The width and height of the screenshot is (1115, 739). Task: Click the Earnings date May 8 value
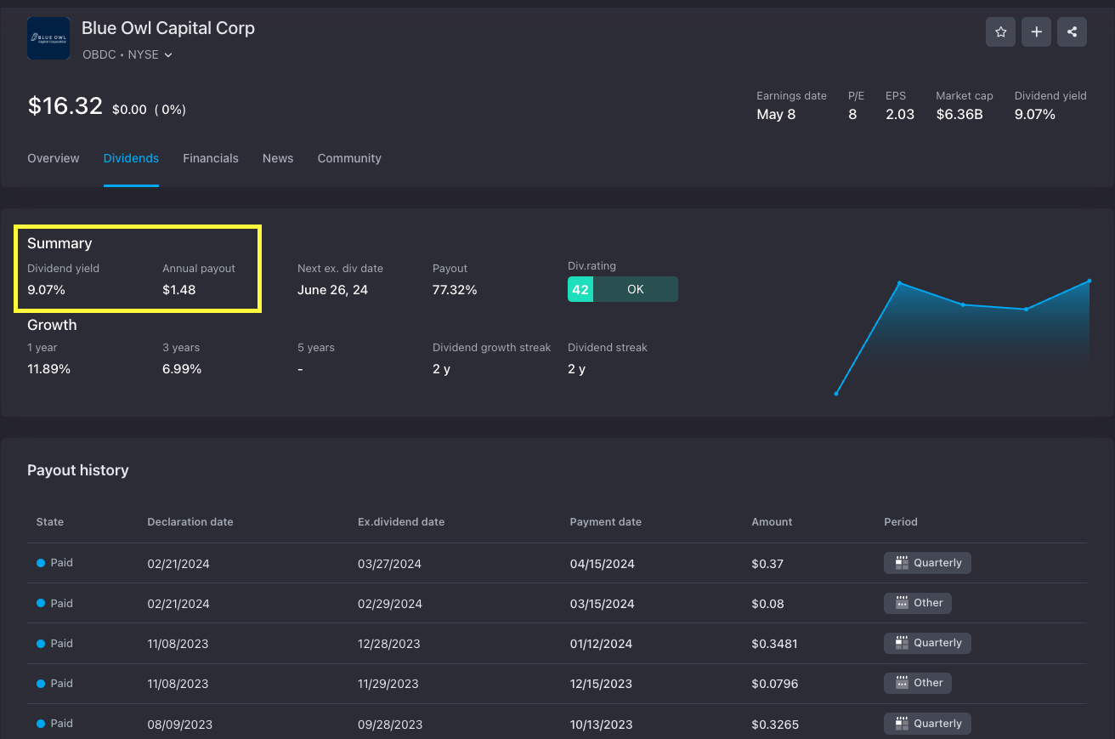[776, 114]
